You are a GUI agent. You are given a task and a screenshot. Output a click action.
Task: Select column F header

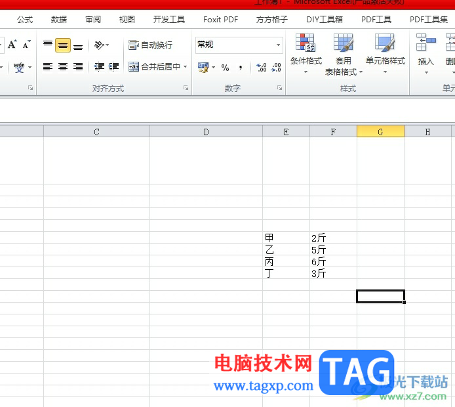coord(333,131)
